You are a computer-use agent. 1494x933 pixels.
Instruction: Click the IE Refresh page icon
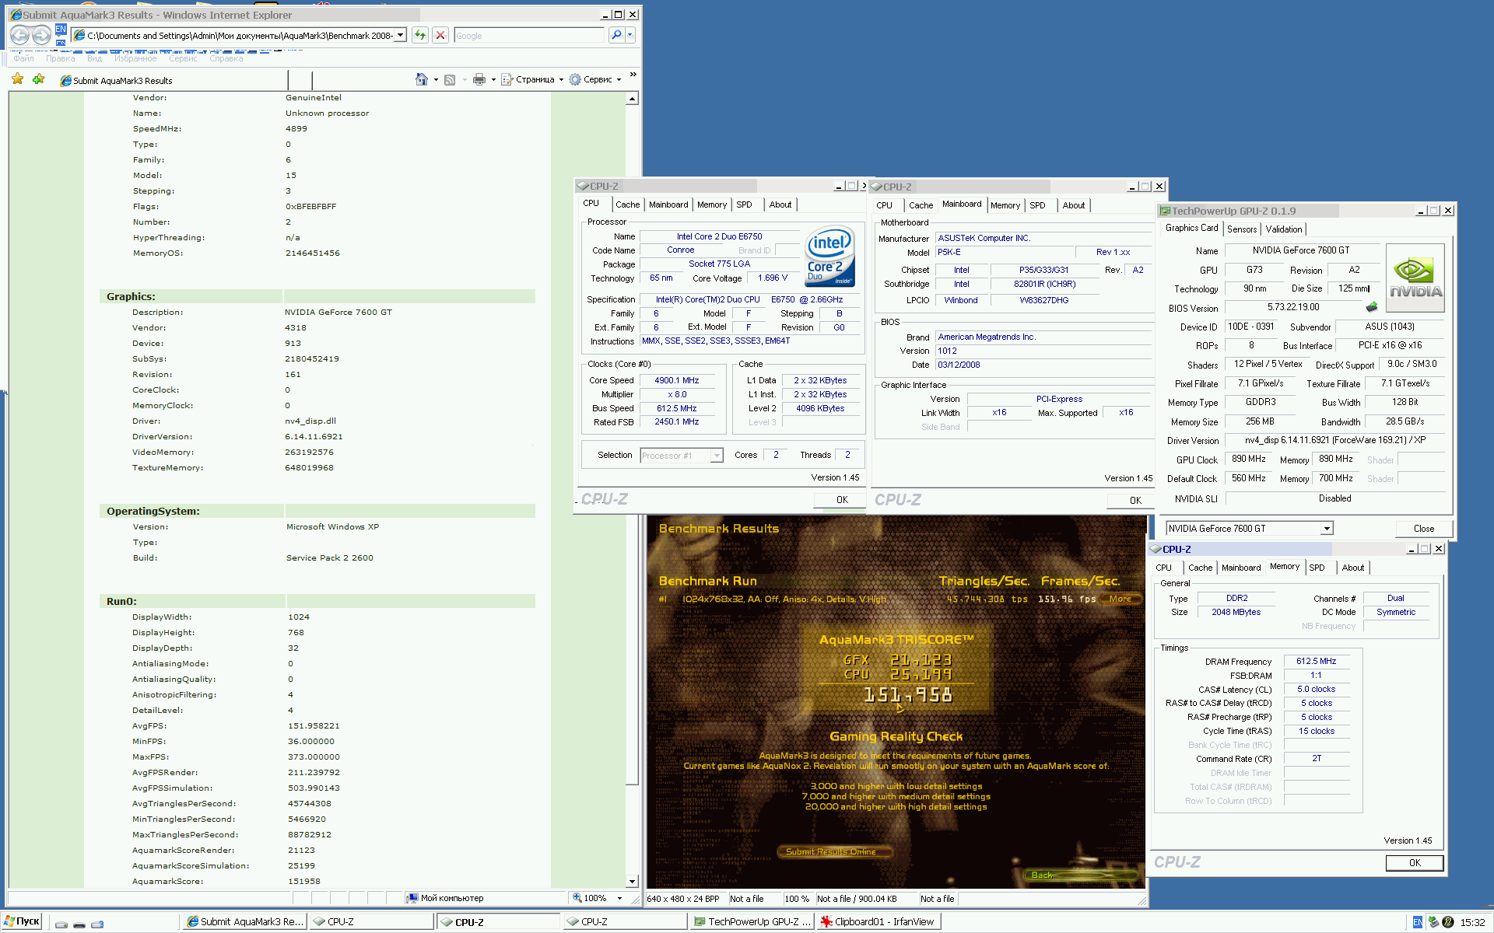point(420,35)
